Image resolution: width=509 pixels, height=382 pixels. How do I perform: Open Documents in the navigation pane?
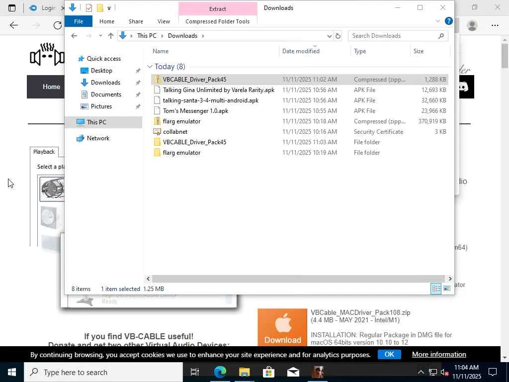pyautogui.click(x=106, y=95)
